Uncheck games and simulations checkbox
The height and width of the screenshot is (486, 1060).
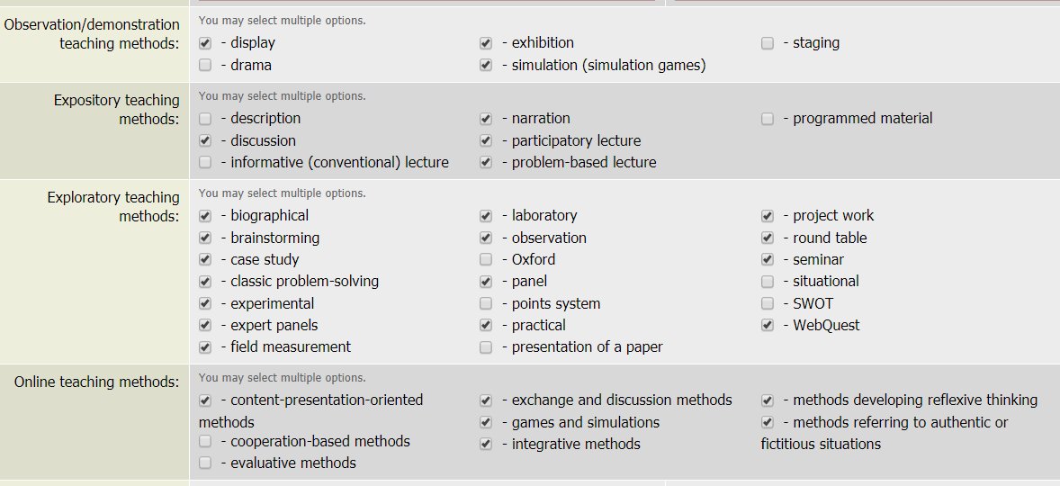click(486, 422)
